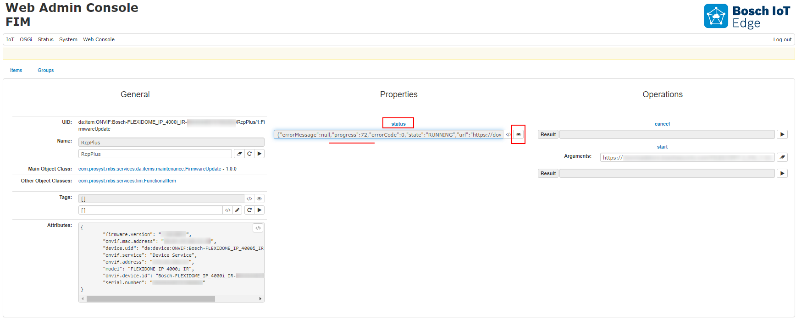Open the OSGi menu
Viewport: 796px width, 320px height.
coord(26,40)
